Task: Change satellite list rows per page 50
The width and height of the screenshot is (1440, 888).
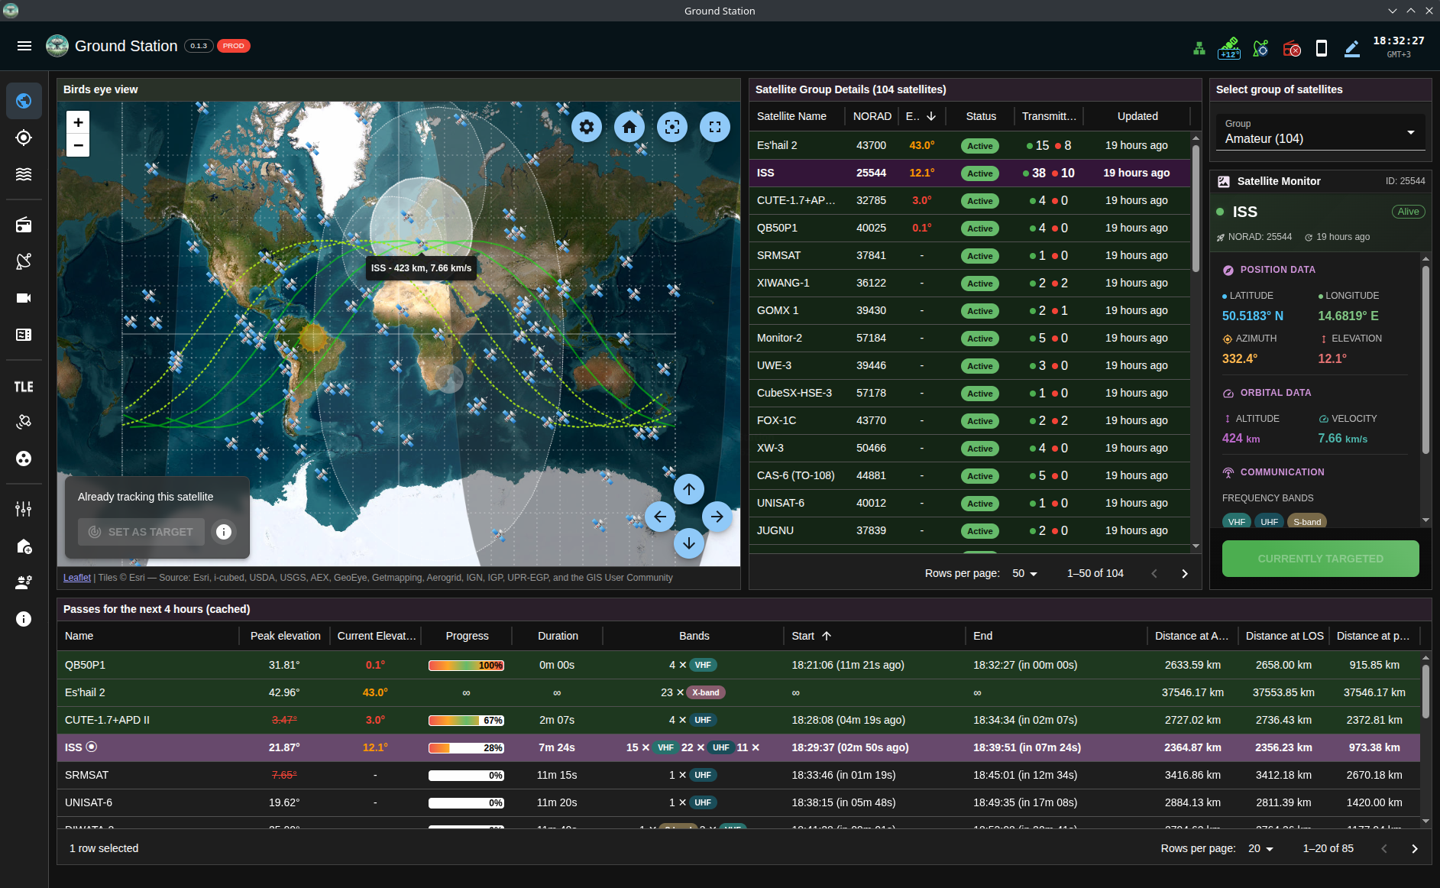Action: [1024, 573]
